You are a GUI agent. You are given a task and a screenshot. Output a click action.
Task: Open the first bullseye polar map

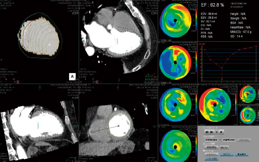pyautogui.click(x=175, y=20)
